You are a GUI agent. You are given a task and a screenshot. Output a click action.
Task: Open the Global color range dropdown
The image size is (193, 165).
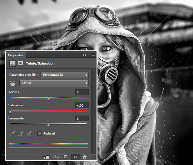pyautogui.click(x=54, y=83)
